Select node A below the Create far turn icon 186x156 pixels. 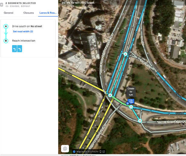131,107
